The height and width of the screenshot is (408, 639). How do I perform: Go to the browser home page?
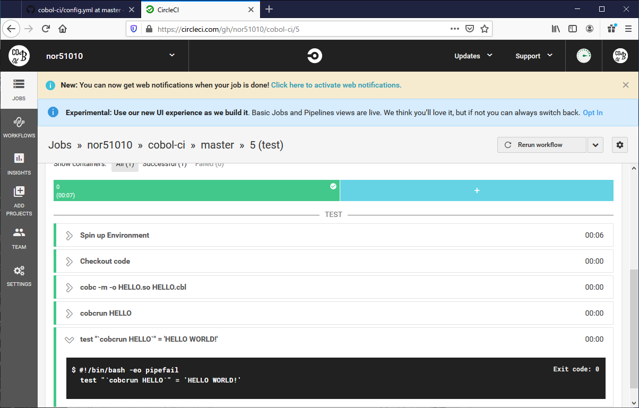tap(63, 29)
